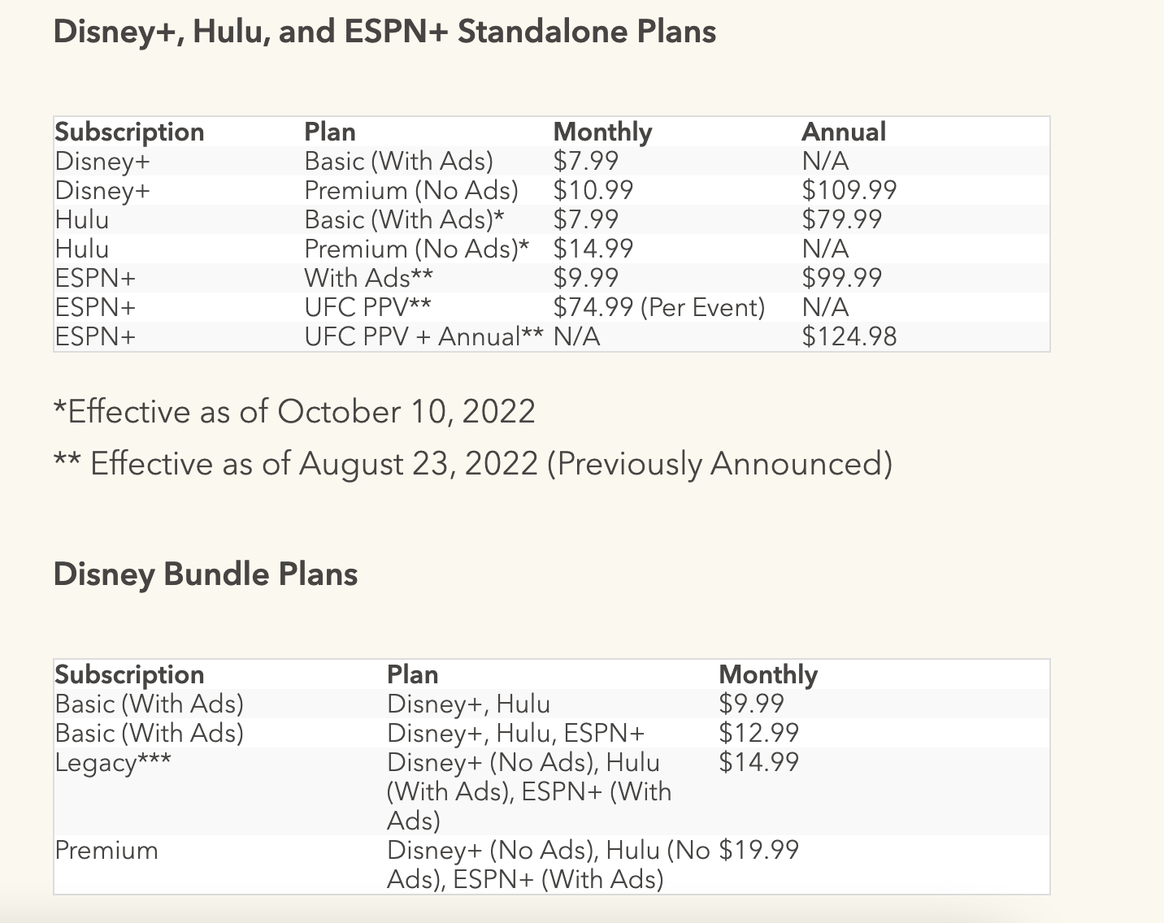Image resolution: width=1164 pixels, height=923 pixels.
Task: Click the $109.99 annual price cell
Action: (x=849, y=190)
